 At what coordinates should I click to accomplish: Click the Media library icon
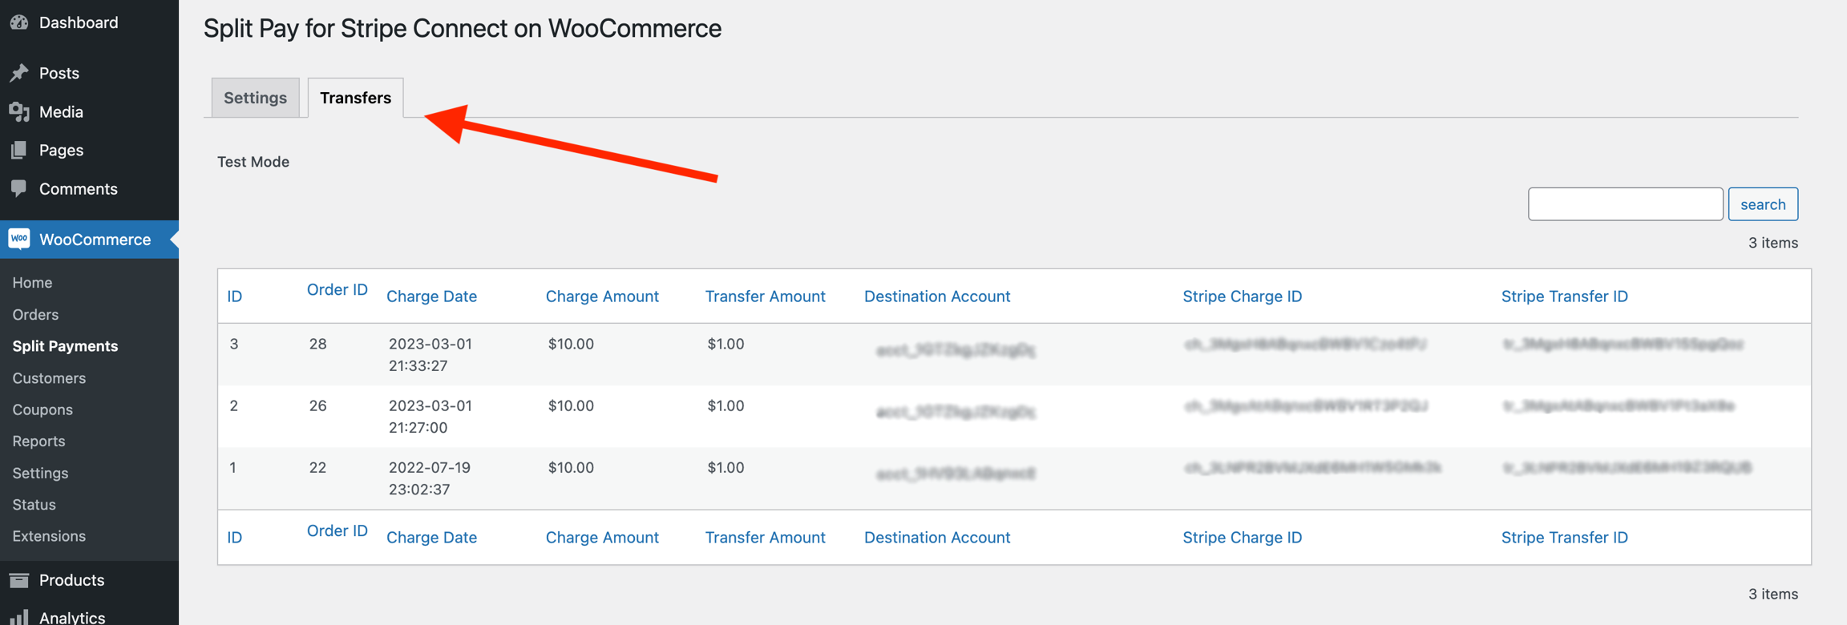coord(19,111)
